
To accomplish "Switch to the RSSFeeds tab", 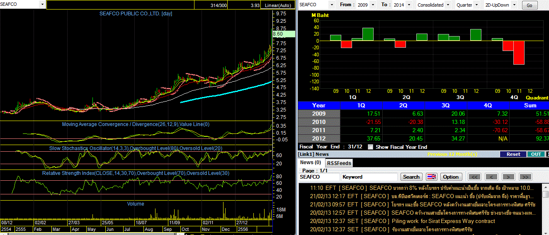I will coord(340,163).
